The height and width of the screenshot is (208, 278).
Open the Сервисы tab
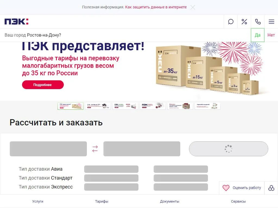(x=238, y=201)
